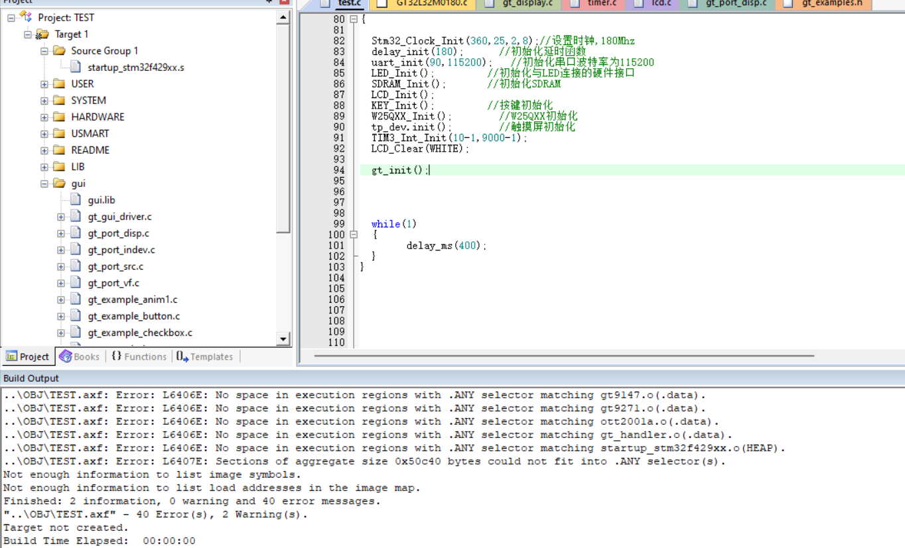Click the project tree scroll-down arrow
Screen dimensions: 905x548
283,339
